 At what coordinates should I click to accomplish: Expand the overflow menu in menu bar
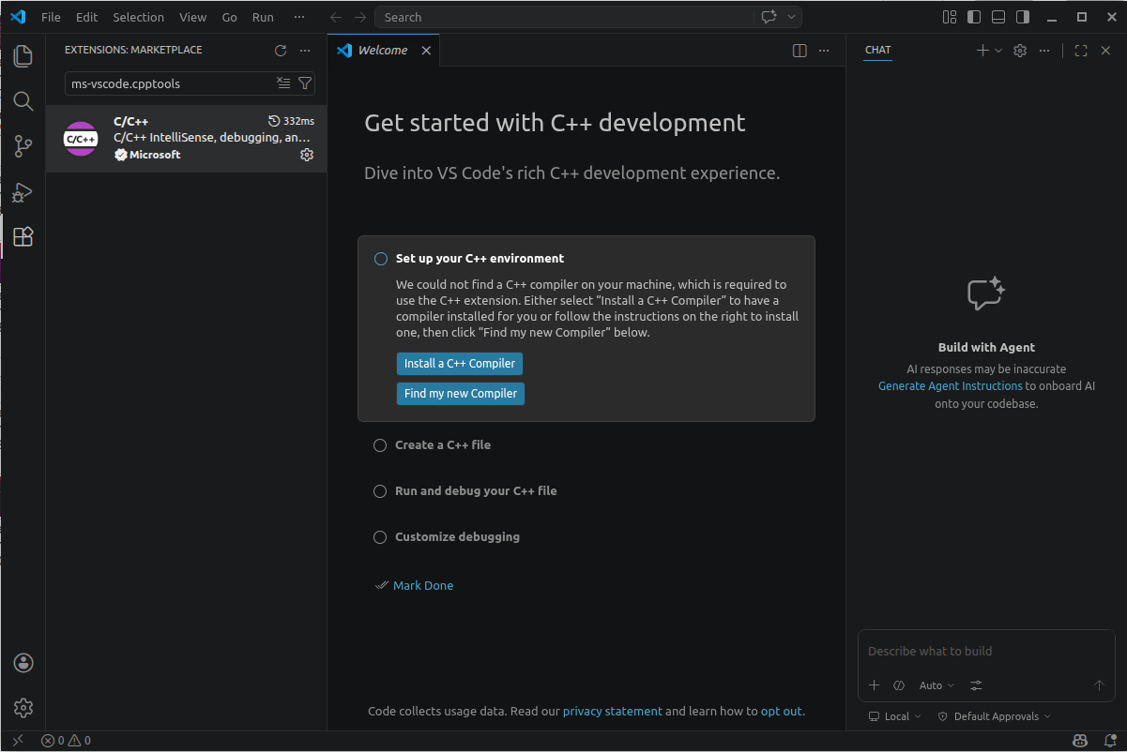click(x=299, y=17)
